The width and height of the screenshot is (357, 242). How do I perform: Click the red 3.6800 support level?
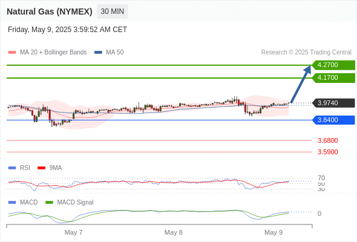click(327, 140)
